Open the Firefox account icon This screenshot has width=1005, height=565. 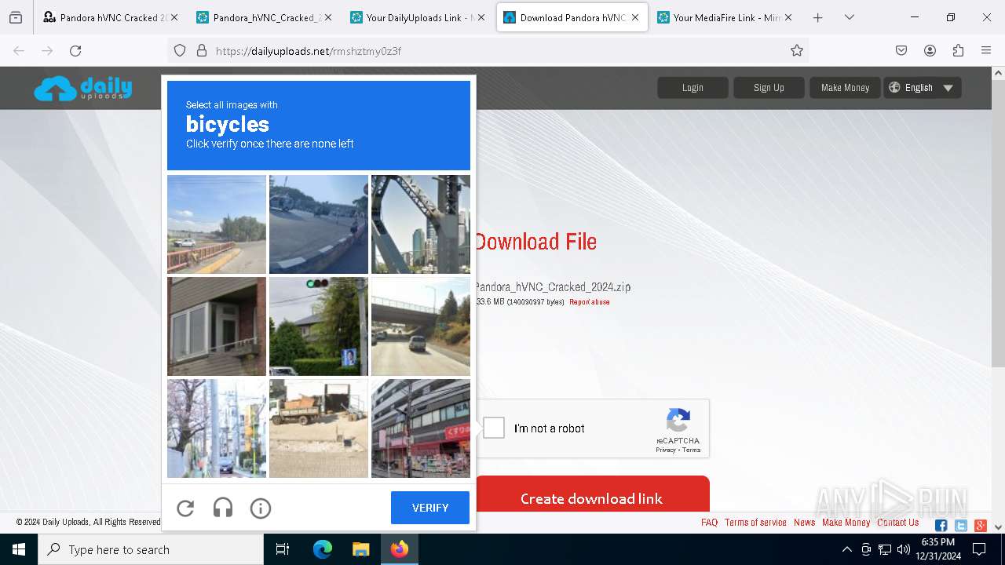pos(930,50)
